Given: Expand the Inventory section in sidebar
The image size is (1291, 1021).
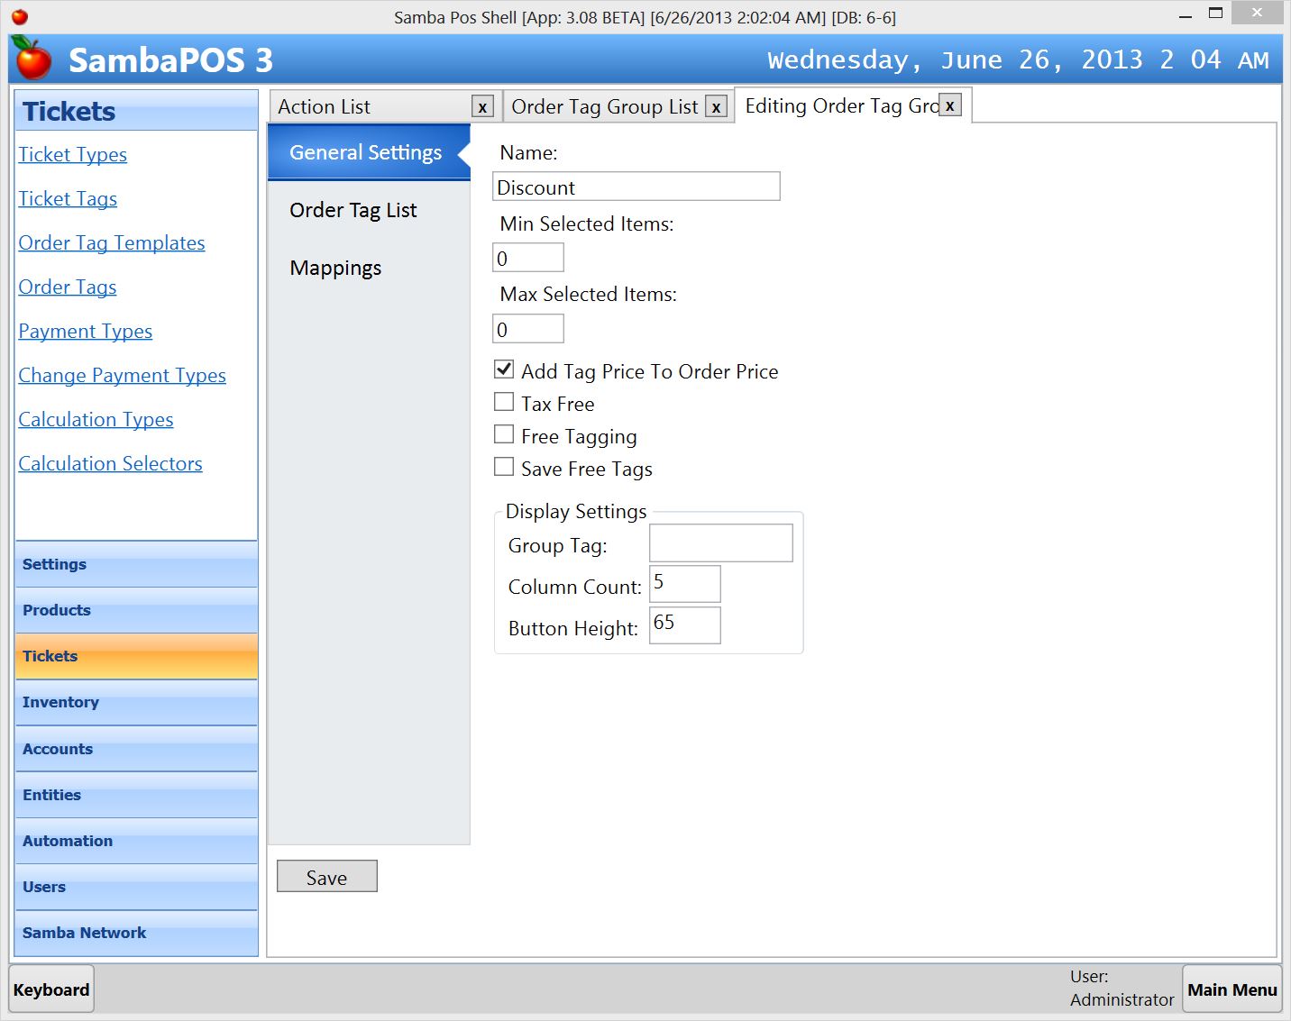Looking at the screenshot, I should [x=60, y=702].
